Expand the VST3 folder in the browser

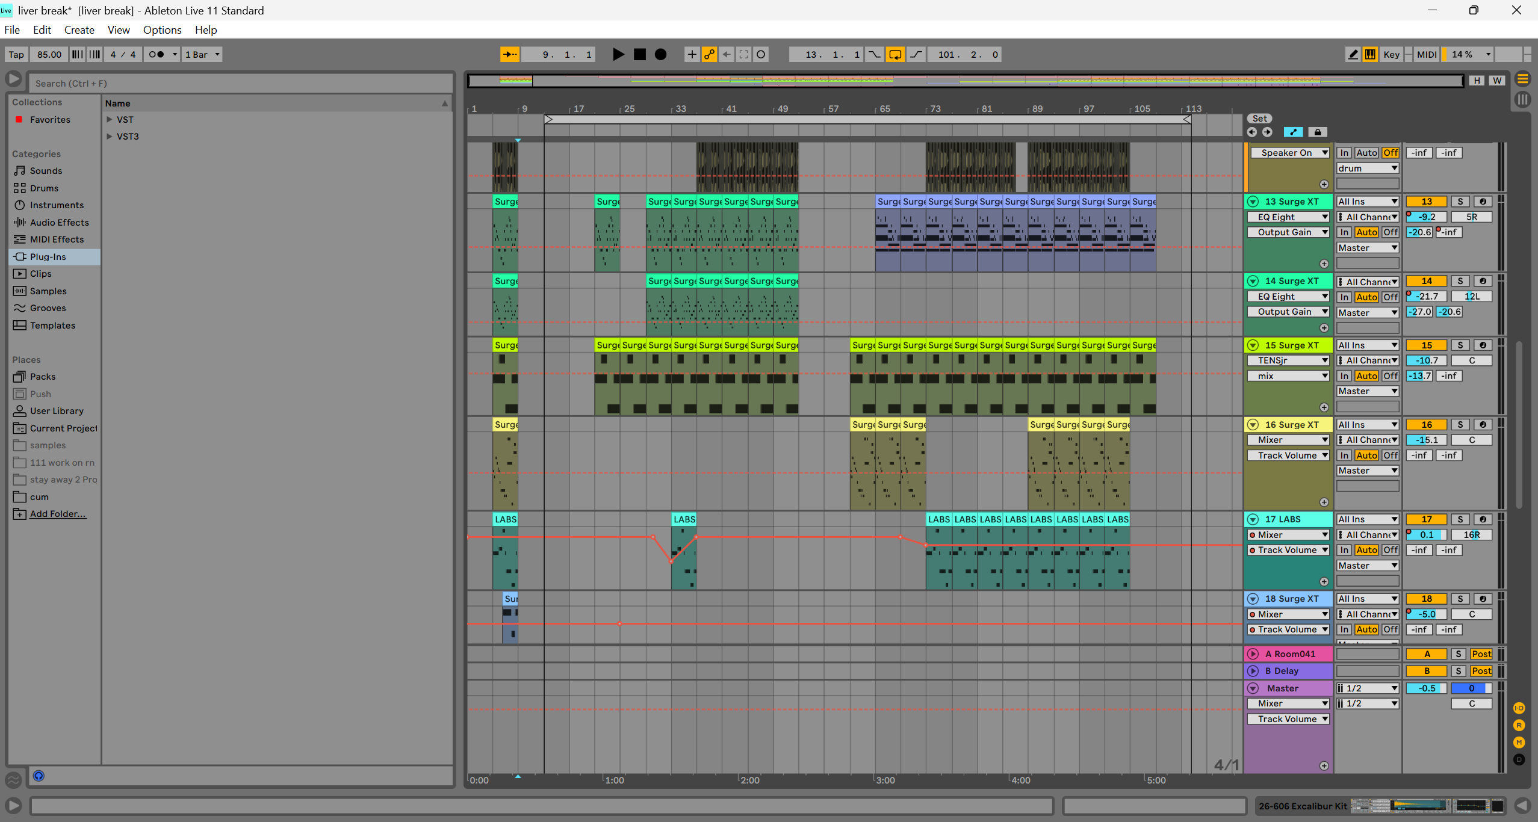110,137
